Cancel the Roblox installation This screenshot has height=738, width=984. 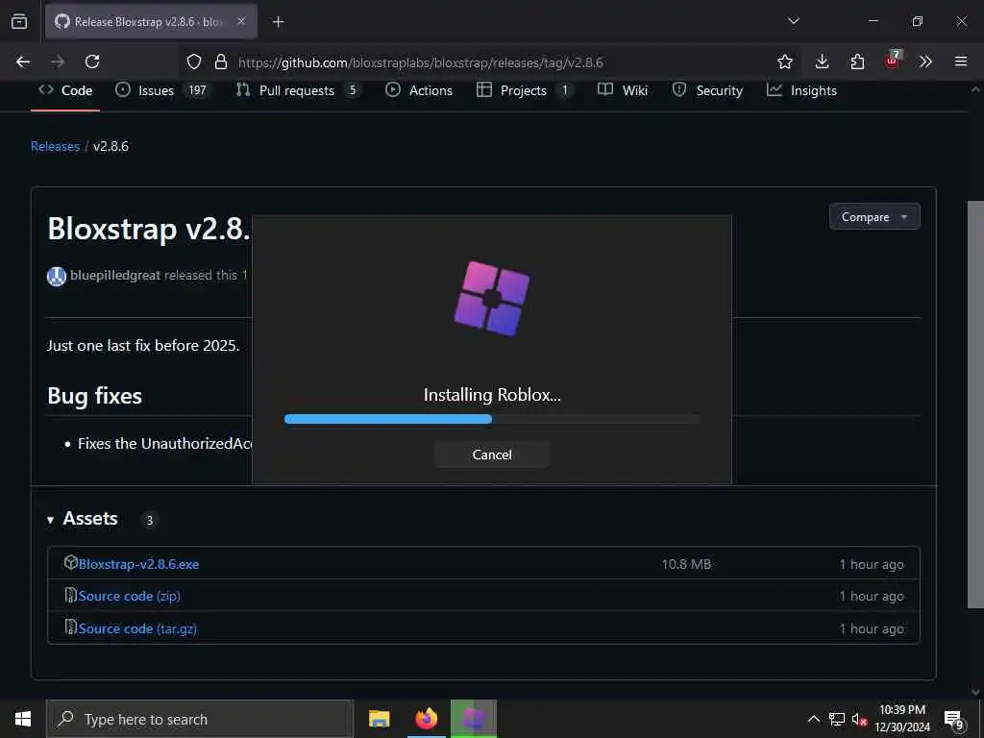[491, 455]
